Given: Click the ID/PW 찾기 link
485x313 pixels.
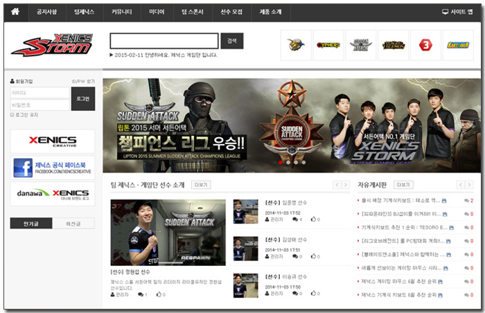Looking at the screenshot, I should coord(83,81).
